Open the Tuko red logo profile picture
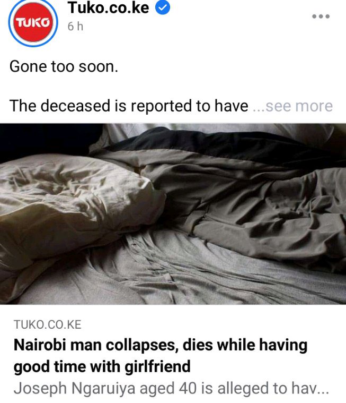The width and height of the screenshot is (346, 403). point(33,23)
